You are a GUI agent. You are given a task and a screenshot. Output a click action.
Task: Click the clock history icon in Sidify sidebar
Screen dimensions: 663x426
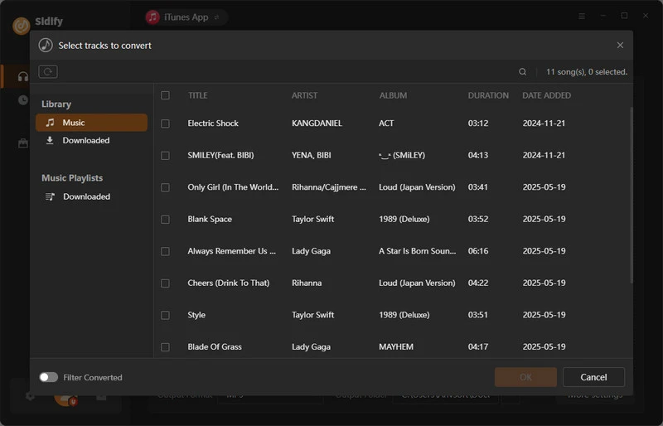click(23, 100)
